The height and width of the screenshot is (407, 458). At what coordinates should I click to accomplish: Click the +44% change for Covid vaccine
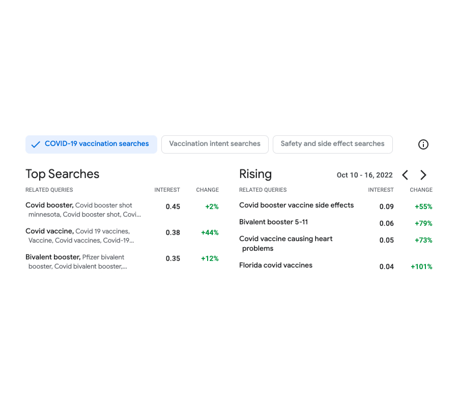[x=210, y=233]
